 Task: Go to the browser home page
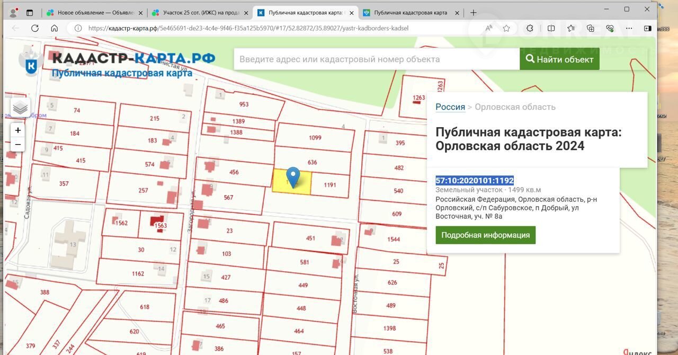click(x=54, y=29)
